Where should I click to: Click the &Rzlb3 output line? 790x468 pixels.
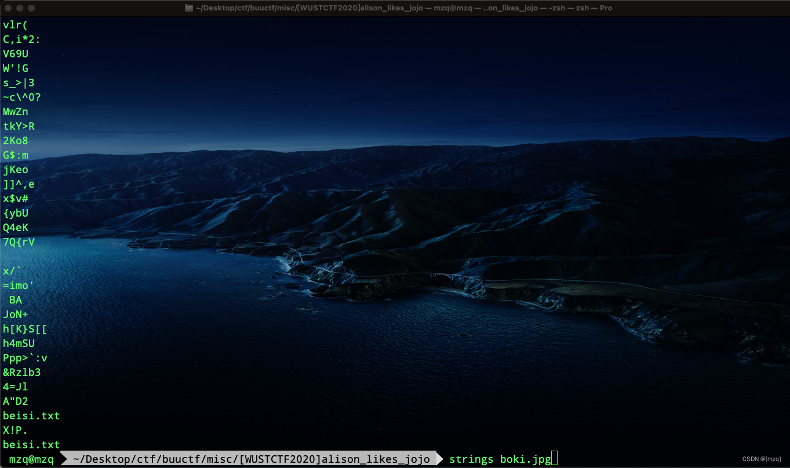tap(21, 372)
